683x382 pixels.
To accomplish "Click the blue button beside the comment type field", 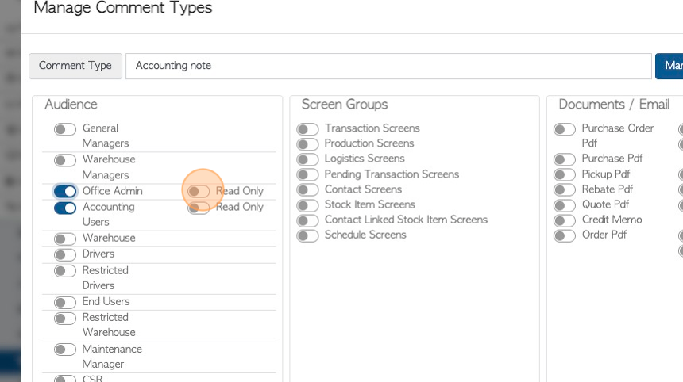I will (669, 66).
